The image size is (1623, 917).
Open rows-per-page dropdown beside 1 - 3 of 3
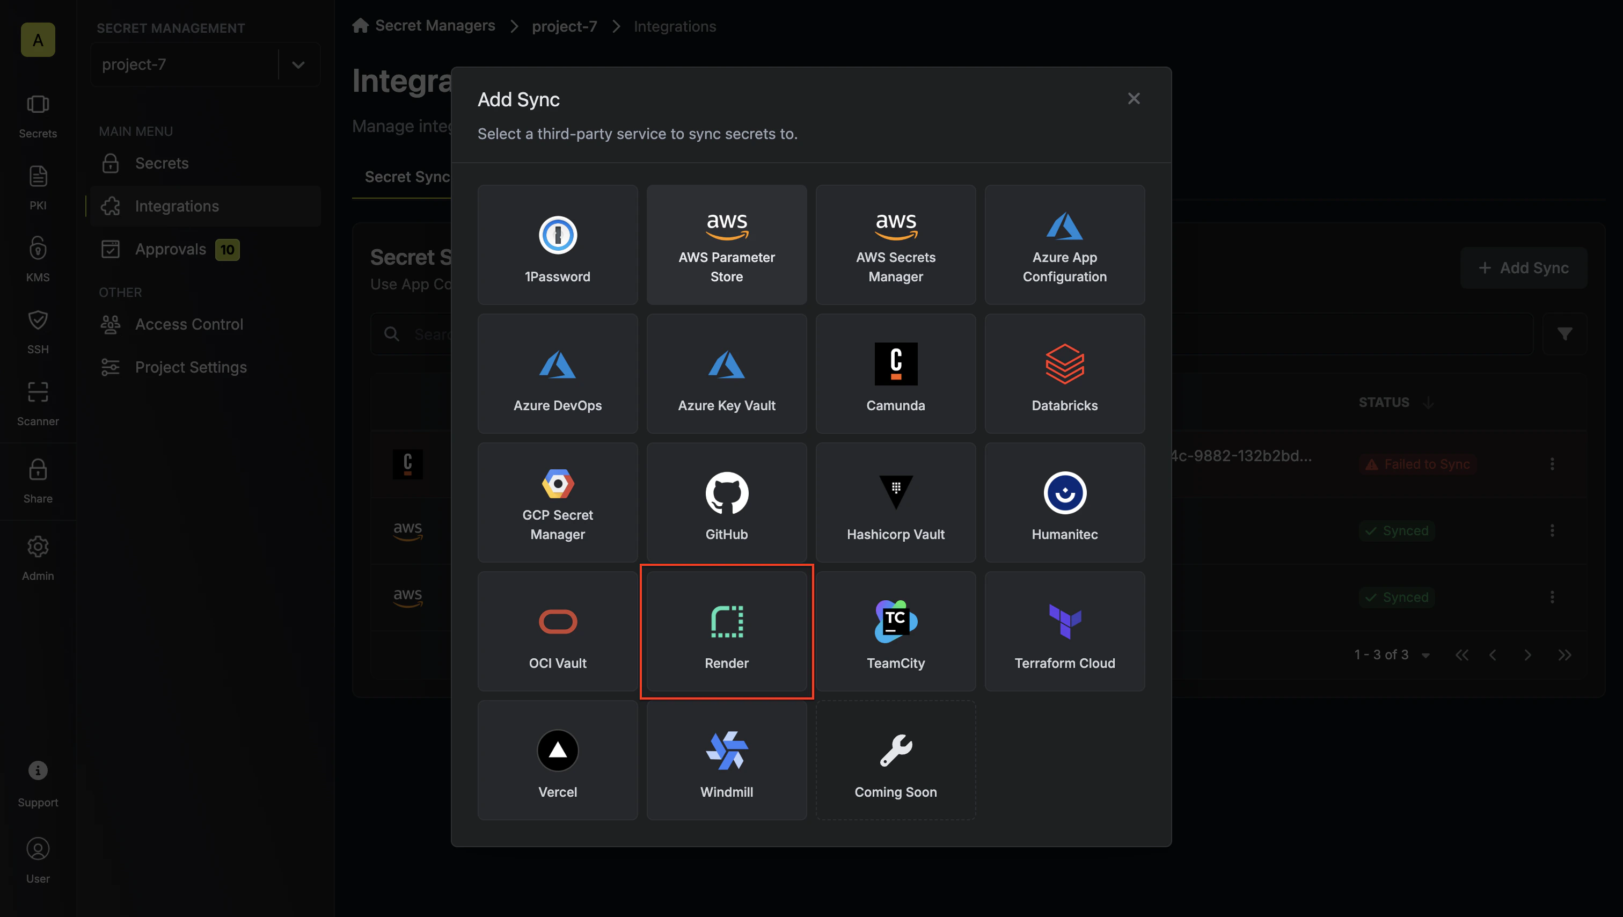click(1425, 656)
